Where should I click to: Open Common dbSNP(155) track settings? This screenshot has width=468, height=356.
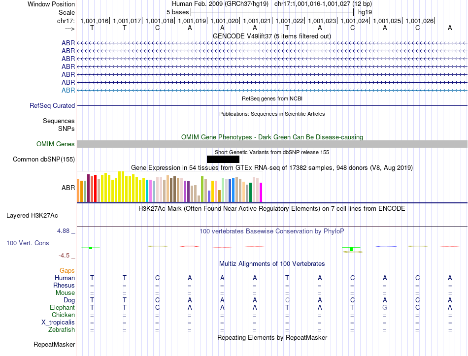pos(44,160)
